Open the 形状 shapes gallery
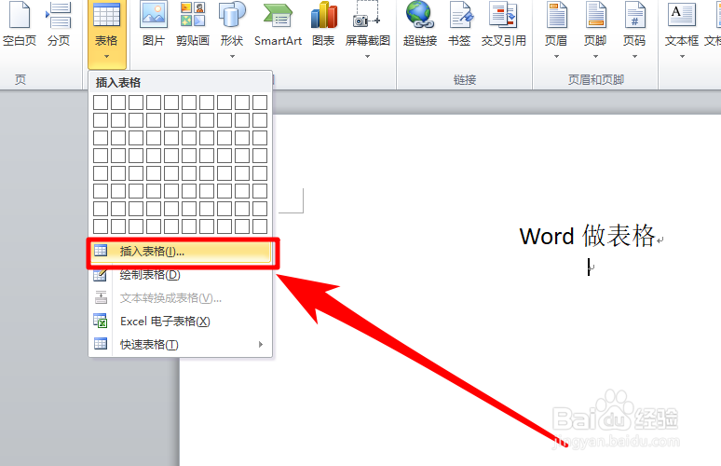This screenshot has width=721, height=466. coord(232,28)
